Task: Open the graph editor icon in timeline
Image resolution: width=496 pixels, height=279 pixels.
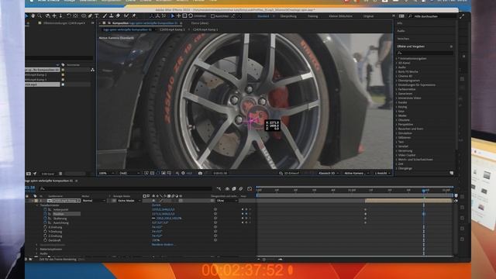Action: [250, 188]
